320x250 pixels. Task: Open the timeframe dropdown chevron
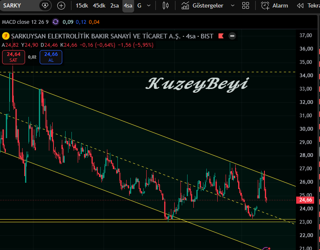(149, 5)
